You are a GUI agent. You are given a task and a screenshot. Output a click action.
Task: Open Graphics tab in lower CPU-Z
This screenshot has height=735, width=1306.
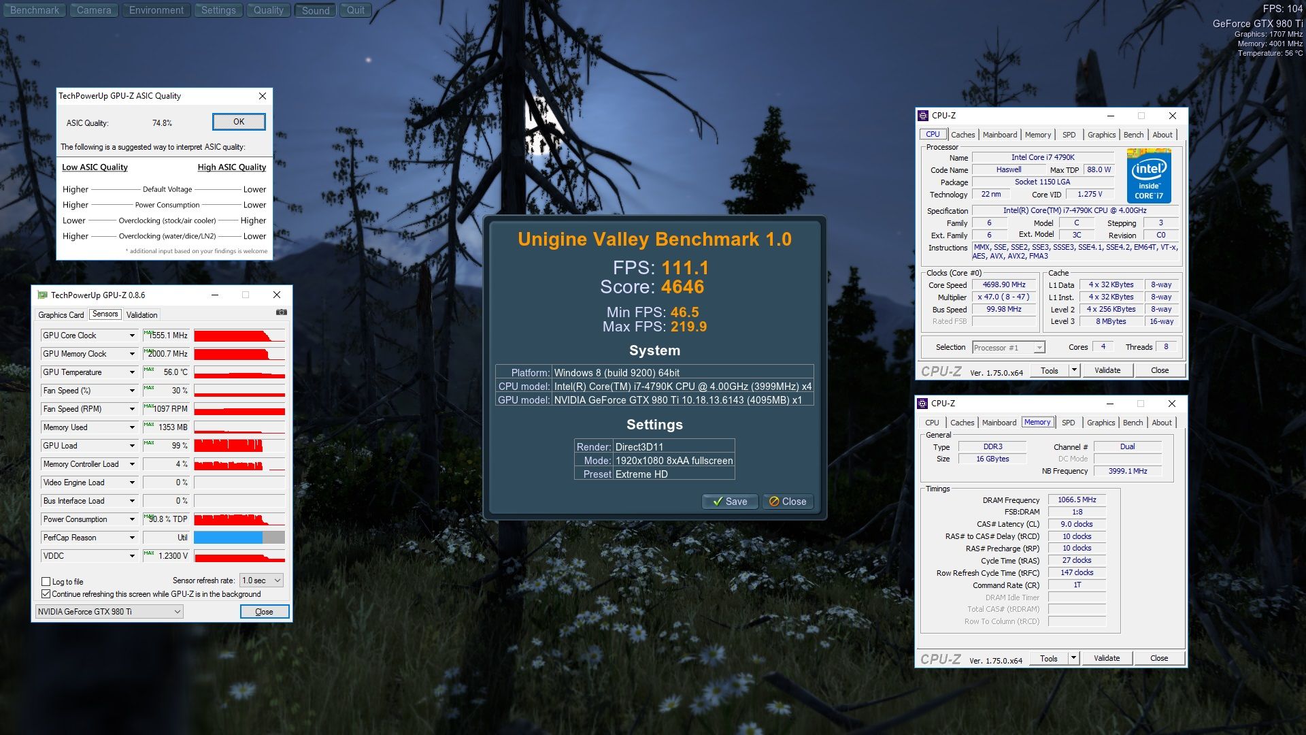pos(1101,423)
